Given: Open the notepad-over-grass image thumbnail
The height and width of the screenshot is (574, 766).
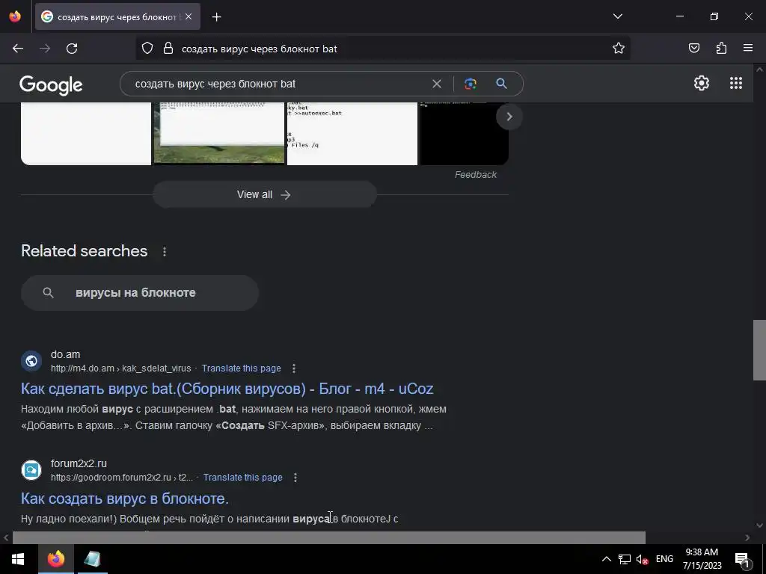Looking at the screenshot, I should click(x=219, y=134).
